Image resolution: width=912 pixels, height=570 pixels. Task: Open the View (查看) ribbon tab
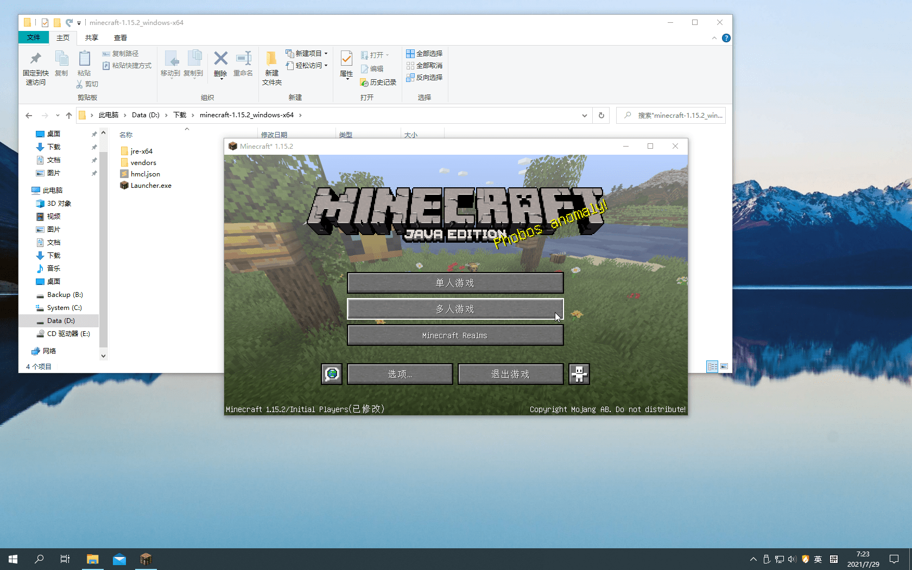click(121, 38)
